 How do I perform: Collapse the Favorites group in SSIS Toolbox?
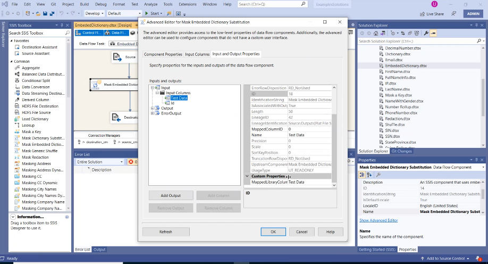pyautogui.click(x=12, y=40)
